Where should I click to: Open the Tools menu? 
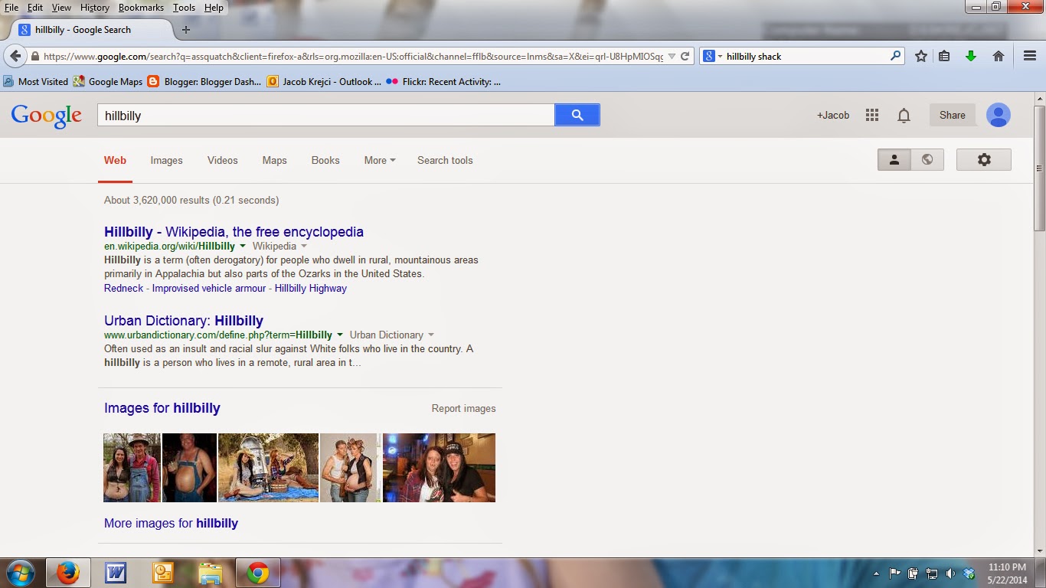pyautogui.click(x=184, y=8)
